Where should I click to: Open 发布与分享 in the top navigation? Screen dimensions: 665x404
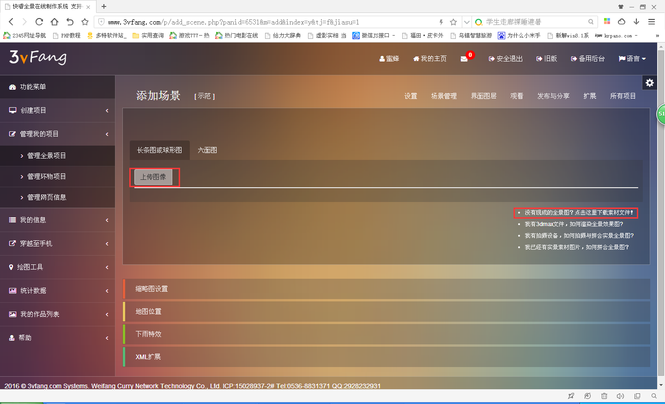click(553, 96)
